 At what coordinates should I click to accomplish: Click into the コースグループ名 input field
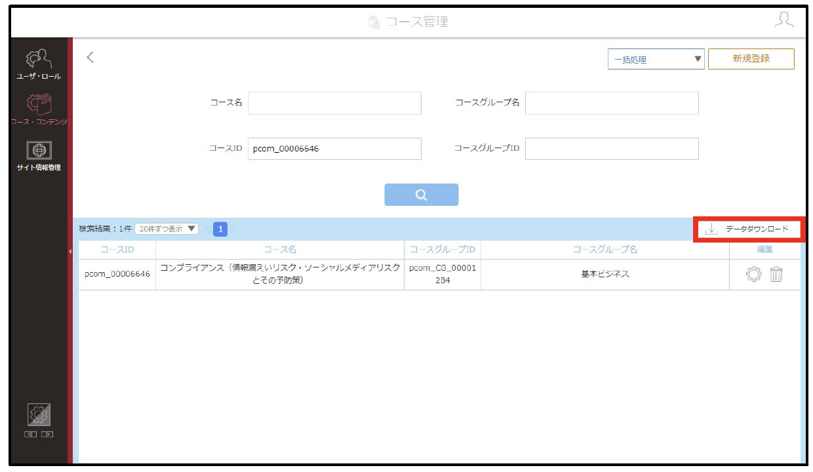[x=612, y=103]
